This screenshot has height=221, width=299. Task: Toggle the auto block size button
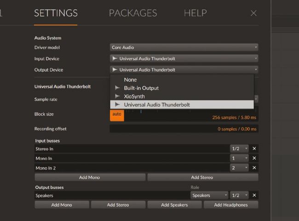[117, 114]
